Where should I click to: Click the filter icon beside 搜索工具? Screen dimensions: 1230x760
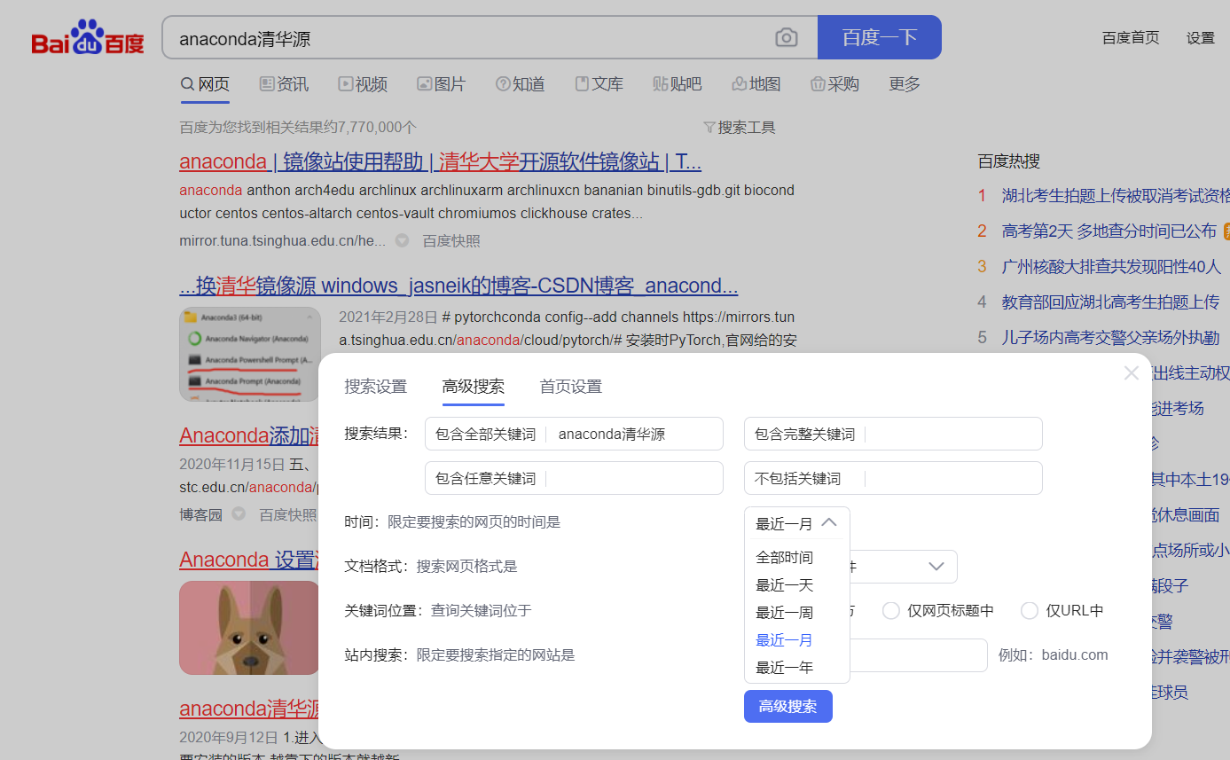[709, 128]
